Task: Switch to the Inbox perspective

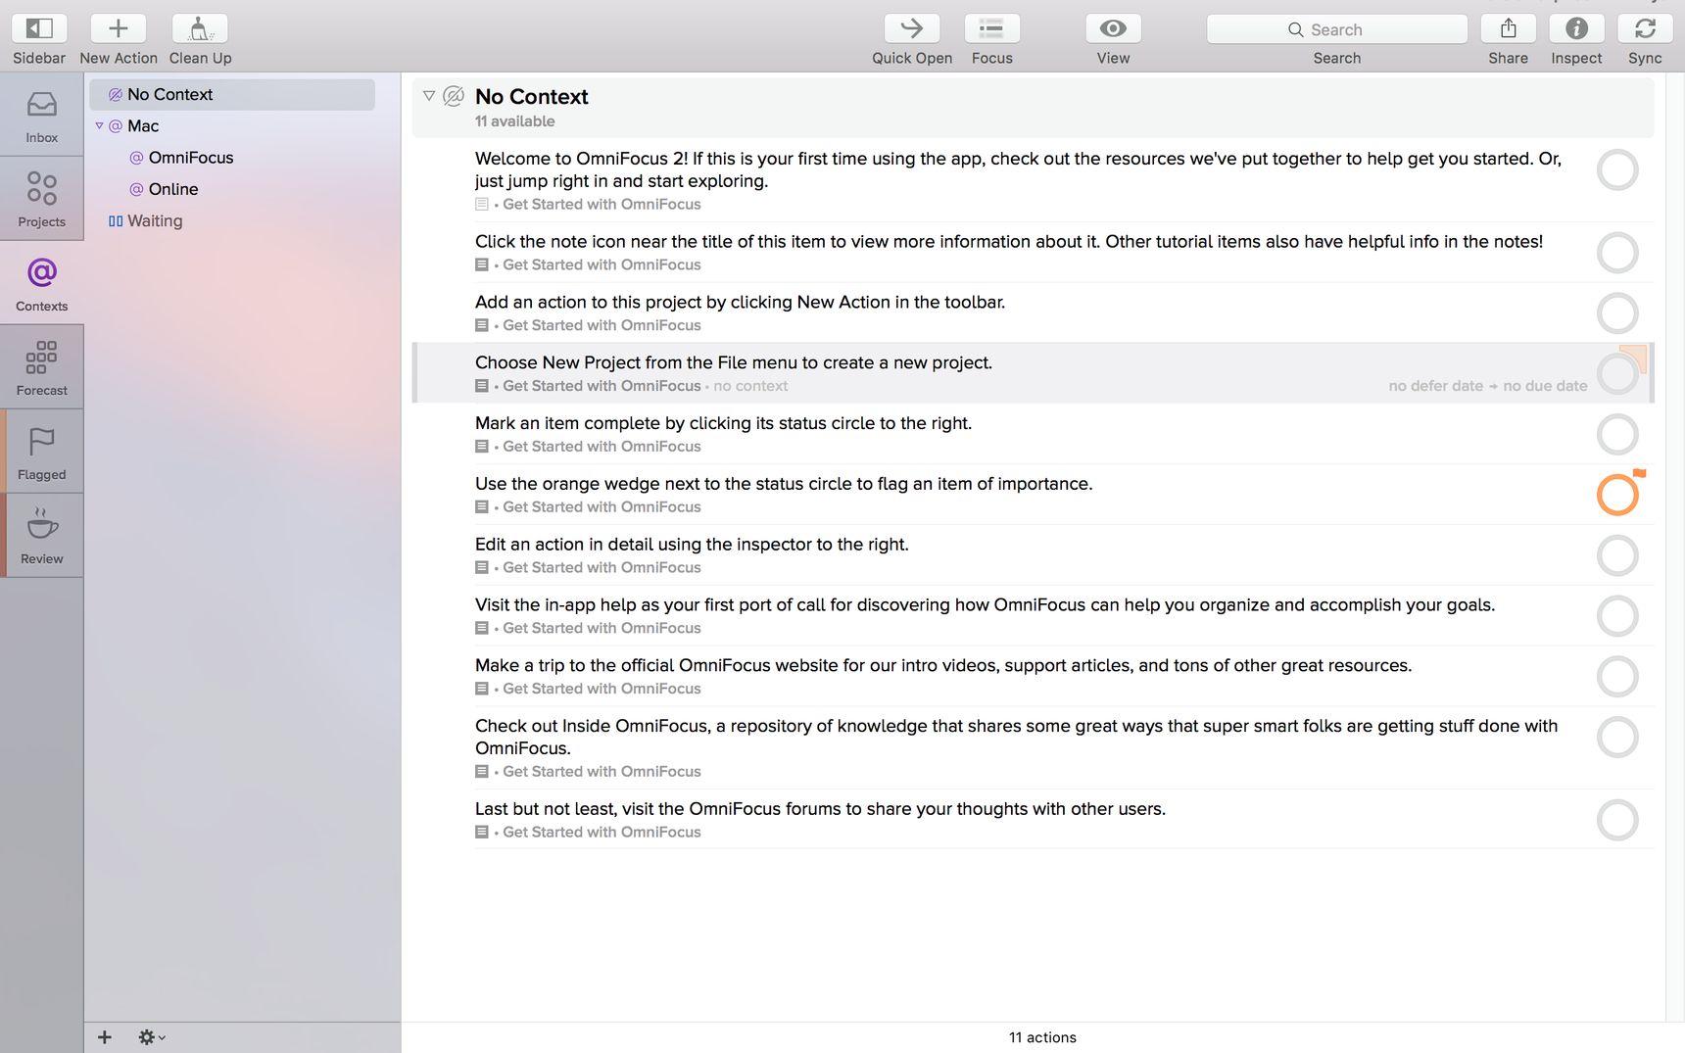Action: 41,116
